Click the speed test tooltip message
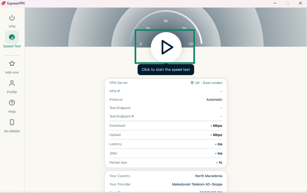Image resolution: width=307 pixels, height=193 pixels. [166, 70]
